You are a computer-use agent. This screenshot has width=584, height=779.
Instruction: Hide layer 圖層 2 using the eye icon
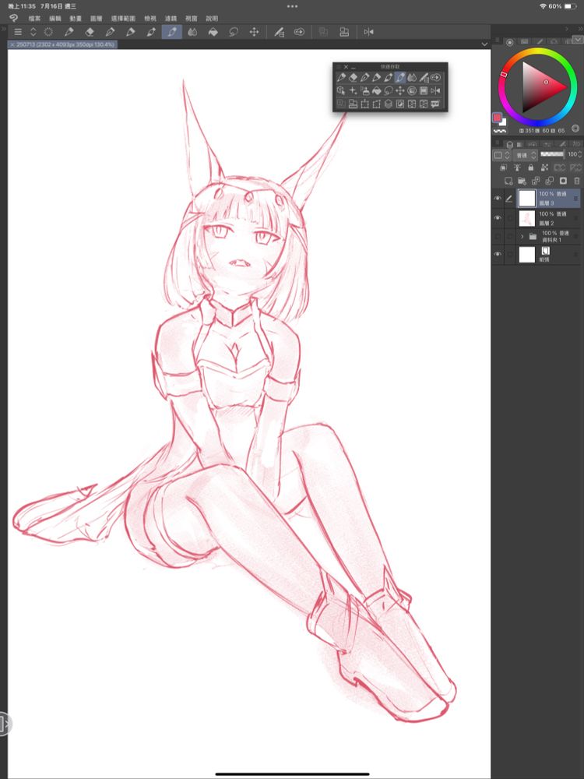point(498,218)
